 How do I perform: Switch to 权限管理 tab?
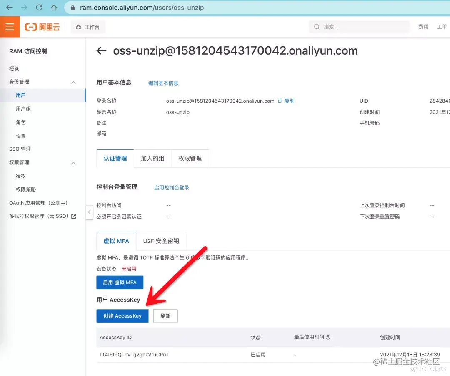click(190, 159)
